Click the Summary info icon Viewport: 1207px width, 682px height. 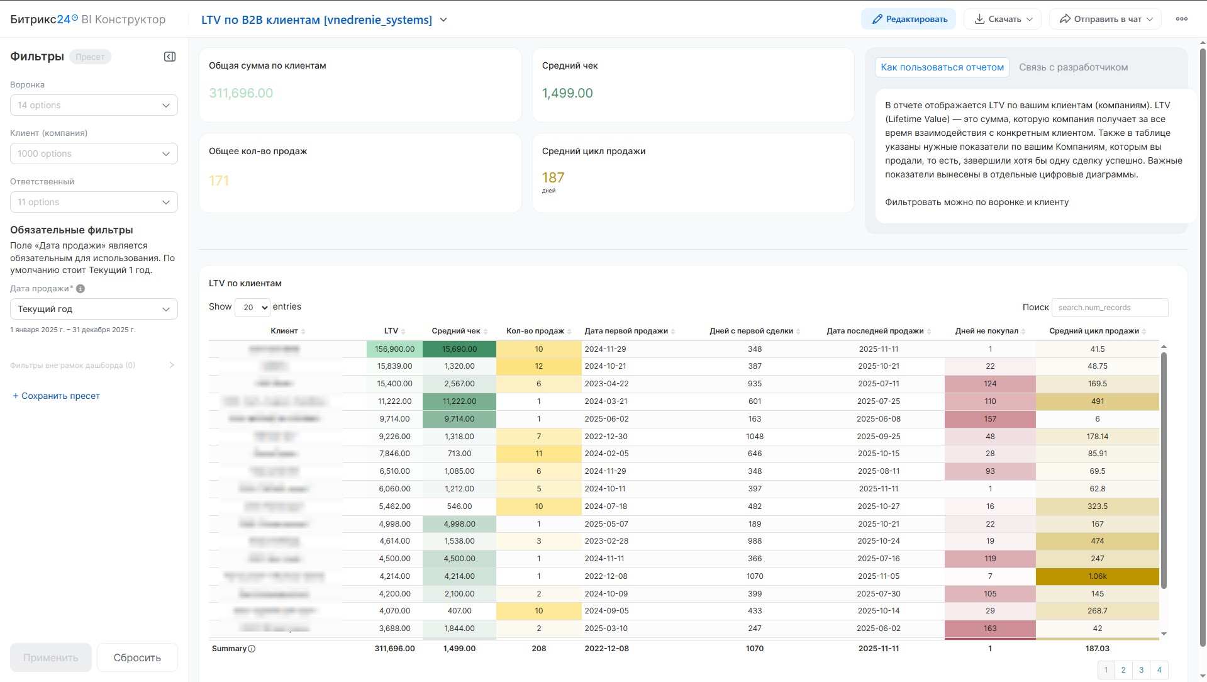252,649
